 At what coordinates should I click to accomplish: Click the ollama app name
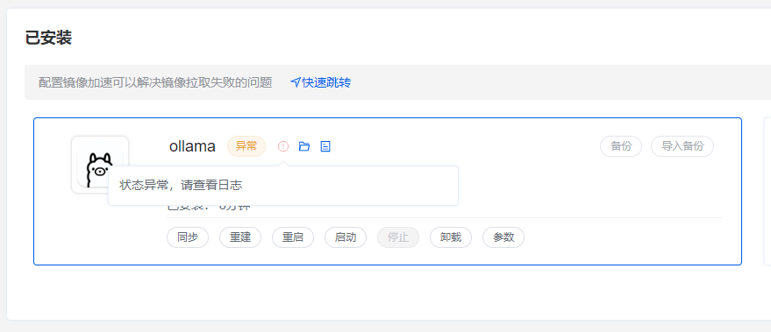tap(192, 146)
